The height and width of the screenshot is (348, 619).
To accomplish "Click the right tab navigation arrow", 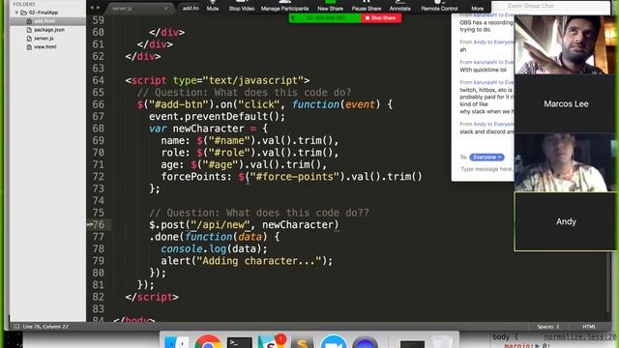I will [98, 8].
